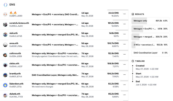Open coltron.eth voter profile
The height and width of the screenshot is (101, 173).
tap(15, 54)
